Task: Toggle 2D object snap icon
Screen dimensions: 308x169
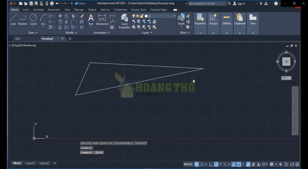Action: (239, 164)
